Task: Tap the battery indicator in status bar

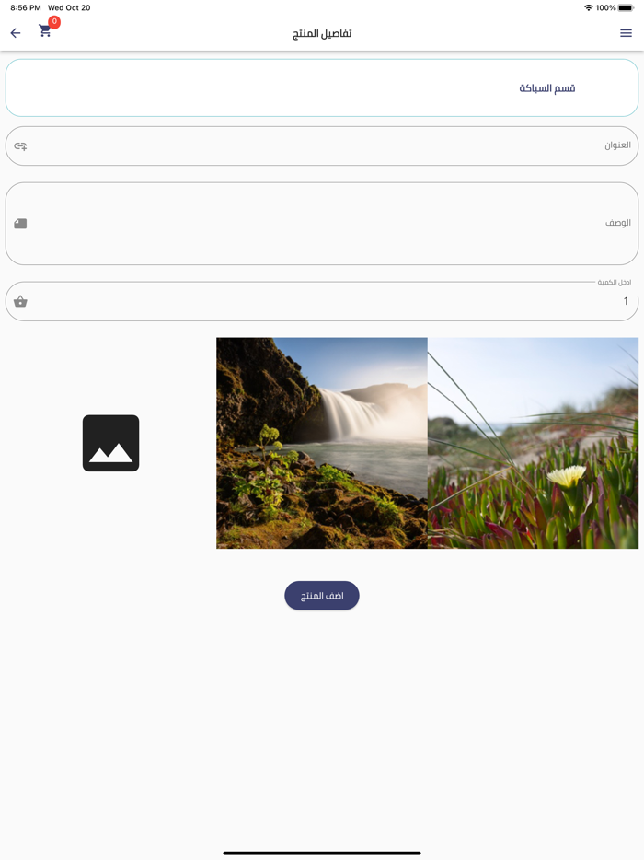Action: coord(626,7)
